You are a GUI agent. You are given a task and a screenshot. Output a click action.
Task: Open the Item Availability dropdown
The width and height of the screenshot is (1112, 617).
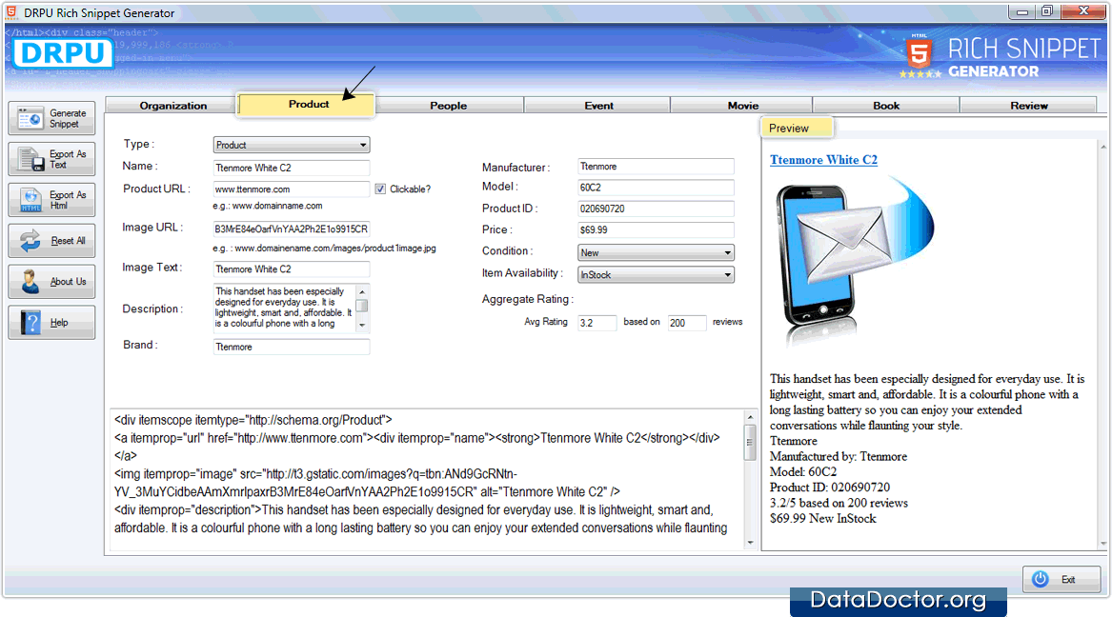(656, 275)
